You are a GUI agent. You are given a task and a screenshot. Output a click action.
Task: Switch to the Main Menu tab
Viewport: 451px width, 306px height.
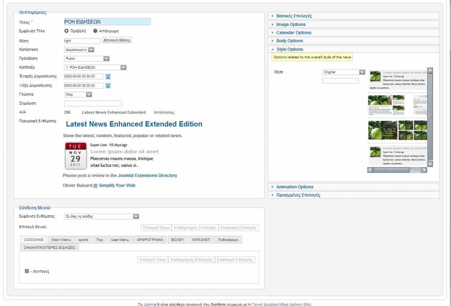point(61,240)
